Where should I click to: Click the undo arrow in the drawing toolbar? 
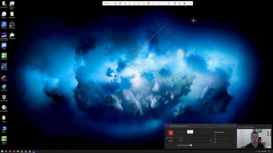pyautogui.click(x=159, y=3)
